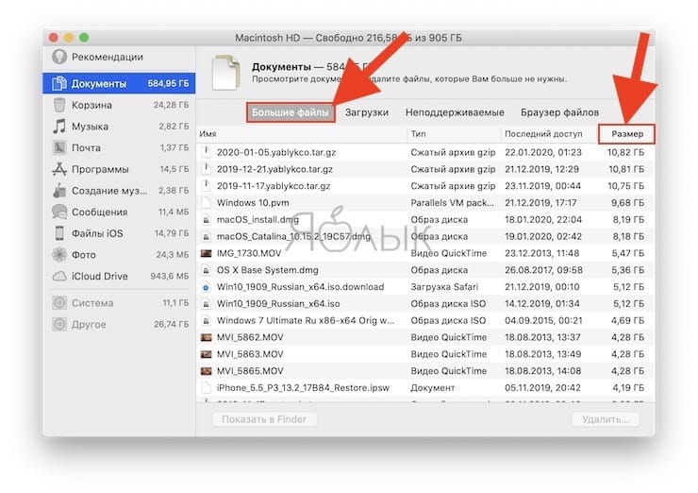Select Корзина 24,28 ГБ in sidebar
This screenshot has width=698, height=493.
[119, 105]
